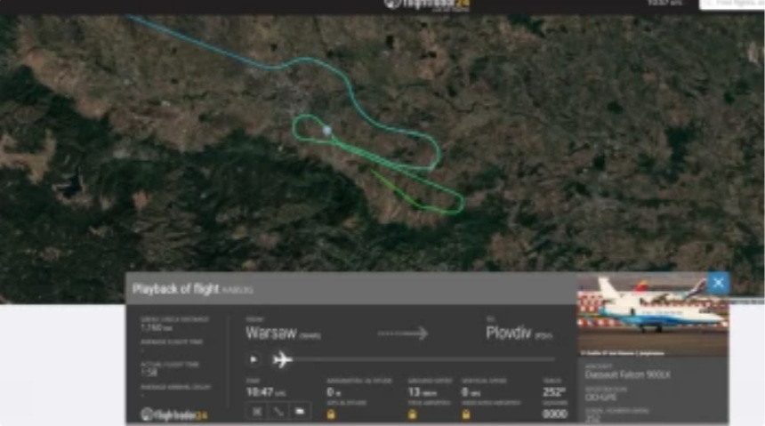This screenshot has width=765, height=426.
Task: Click the UTC clock in top bar
Action: click(664, 4)
